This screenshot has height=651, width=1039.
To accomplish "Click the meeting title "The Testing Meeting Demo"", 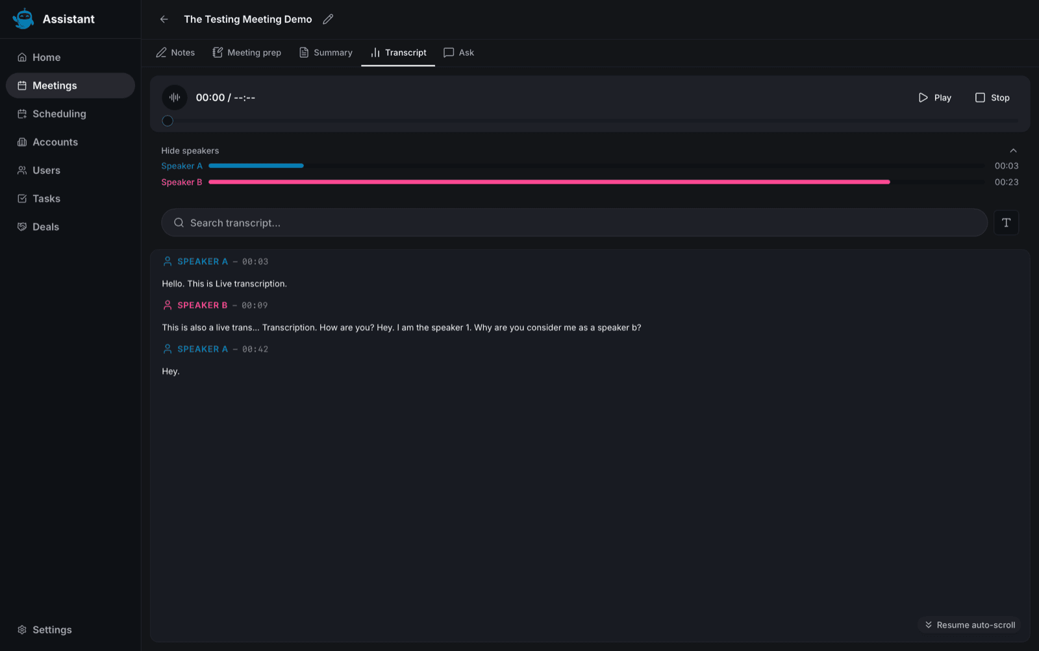I will pyautogui.click(x=248, y=19).
